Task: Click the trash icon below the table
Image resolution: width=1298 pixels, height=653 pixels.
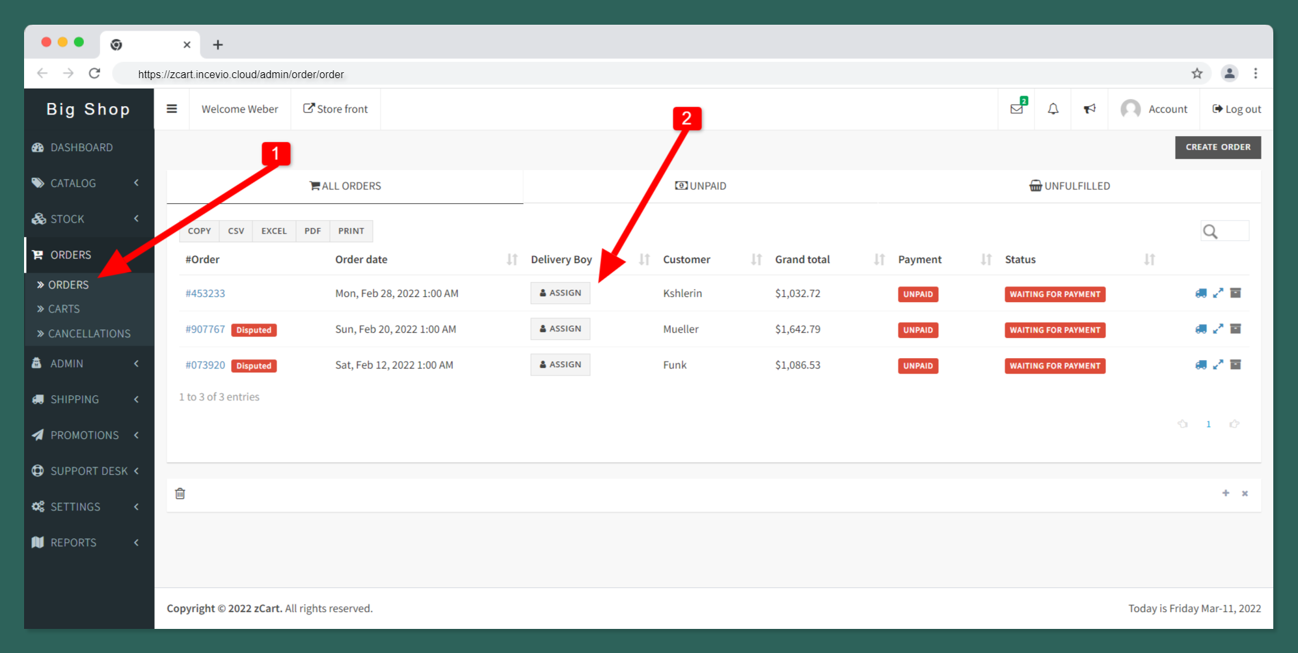Action: (180, 493)
